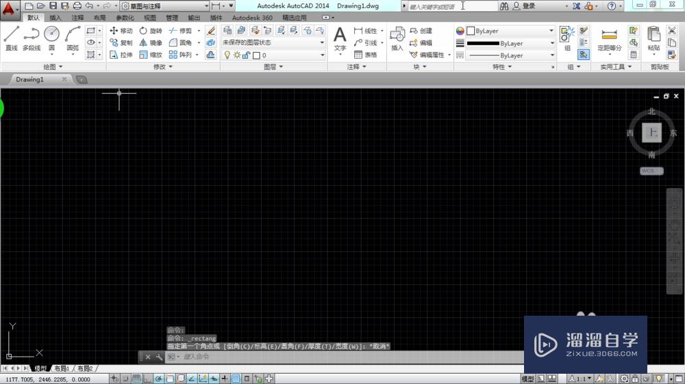Switch to the Autodesk 360 ribbon tab
Image resolution: width=685 pixels, height=384 pixels.
pos(252,18)
